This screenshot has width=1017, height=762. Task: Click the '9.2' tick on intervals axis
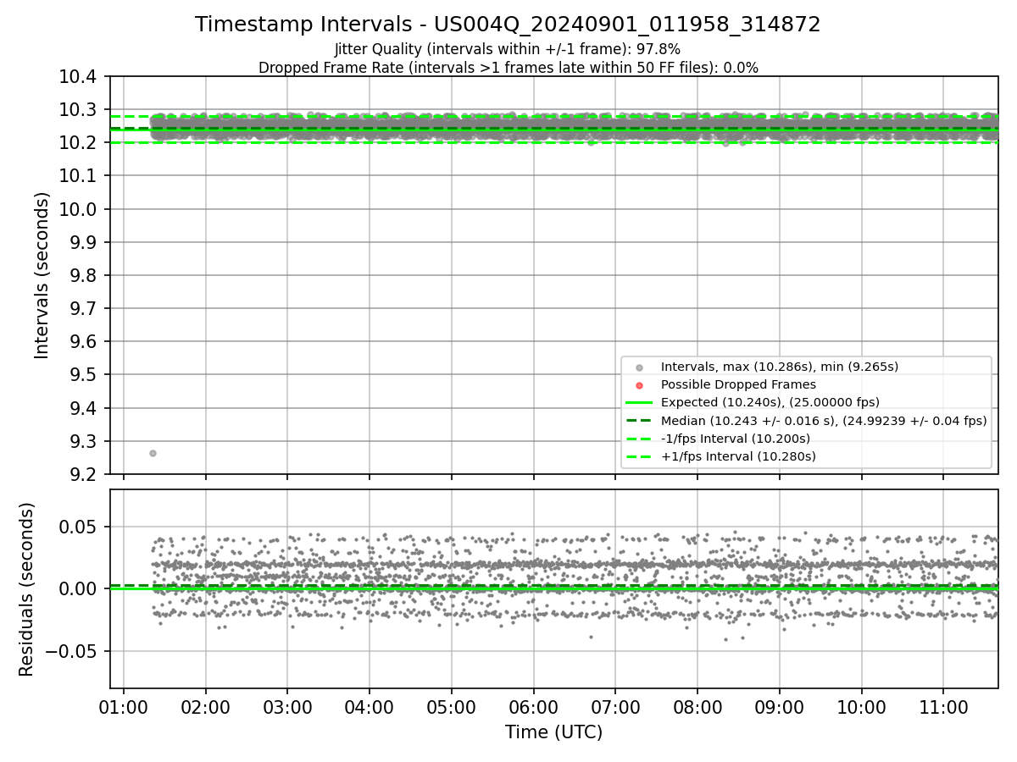[84, 475]
